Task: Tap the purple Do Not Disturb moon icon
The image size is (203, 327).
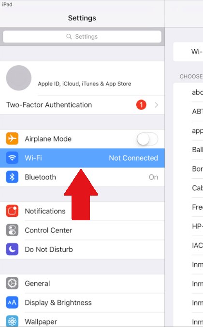Action: click(x=12, y=249)
